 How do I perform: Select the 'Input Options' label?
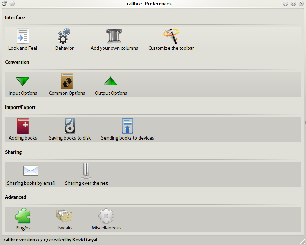pyautogui.click(x=23, y=93)
